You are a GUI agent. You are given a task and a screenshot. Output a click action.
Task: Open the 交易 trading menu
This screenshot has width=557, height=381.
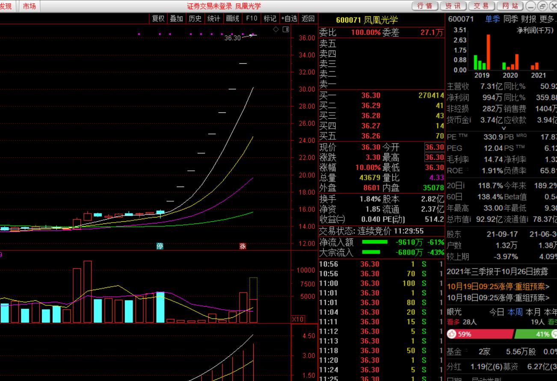point(481,6)
